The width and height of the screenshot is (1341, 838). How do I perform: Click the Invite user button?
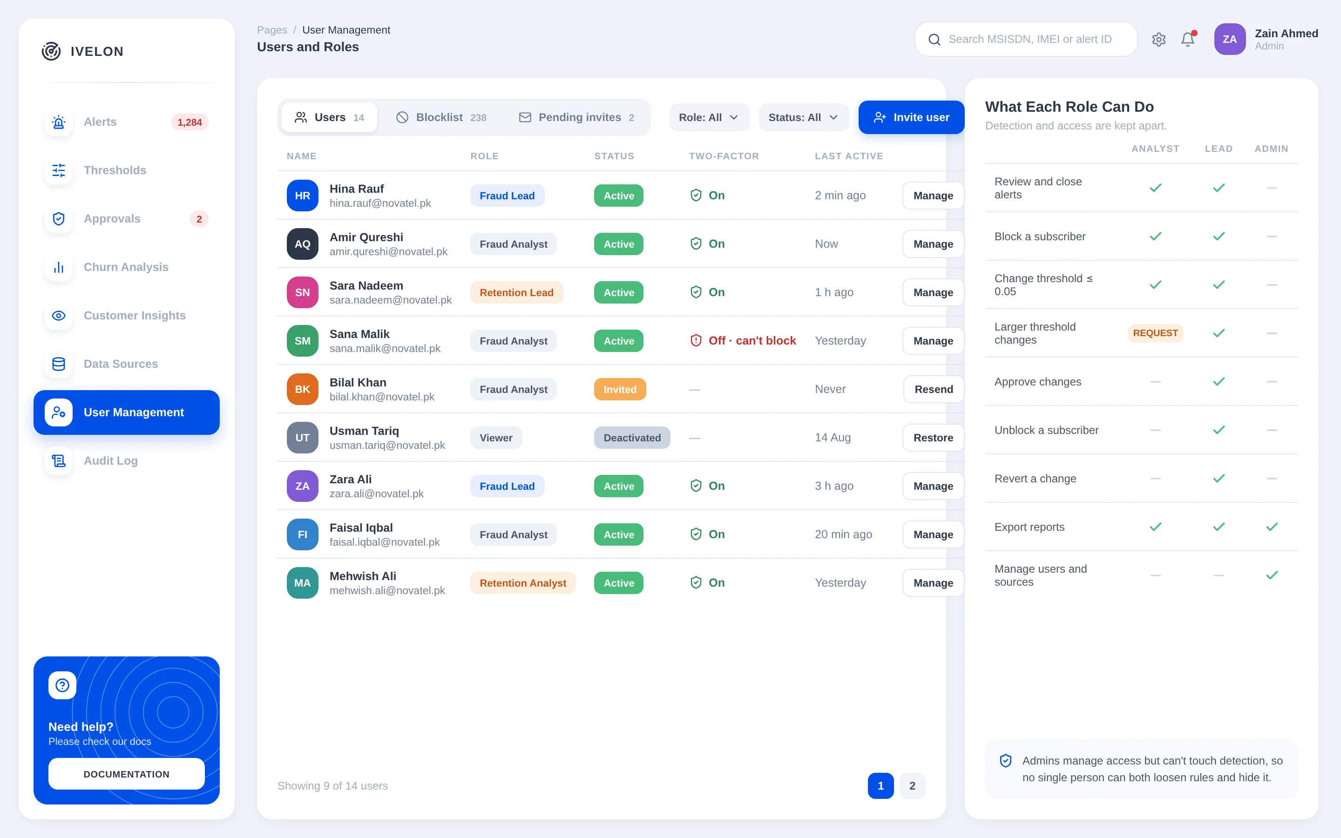coord(911,117)
